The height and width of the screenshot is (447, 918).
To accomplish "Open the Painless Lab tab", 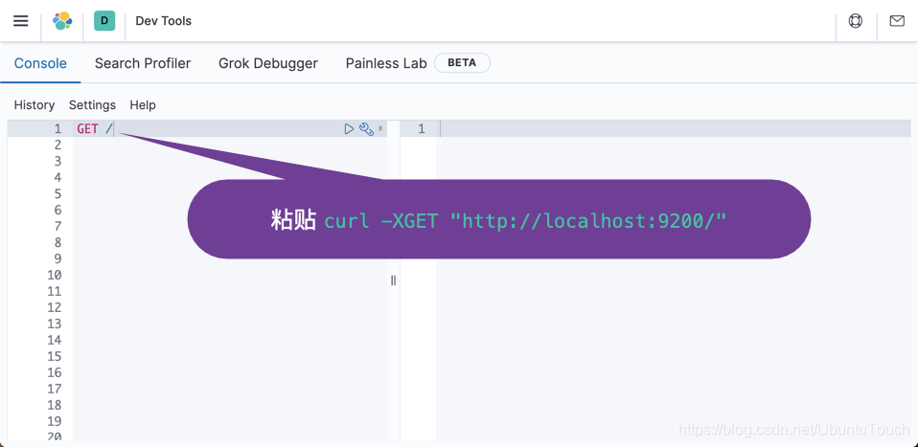I will tap(386, 63).
